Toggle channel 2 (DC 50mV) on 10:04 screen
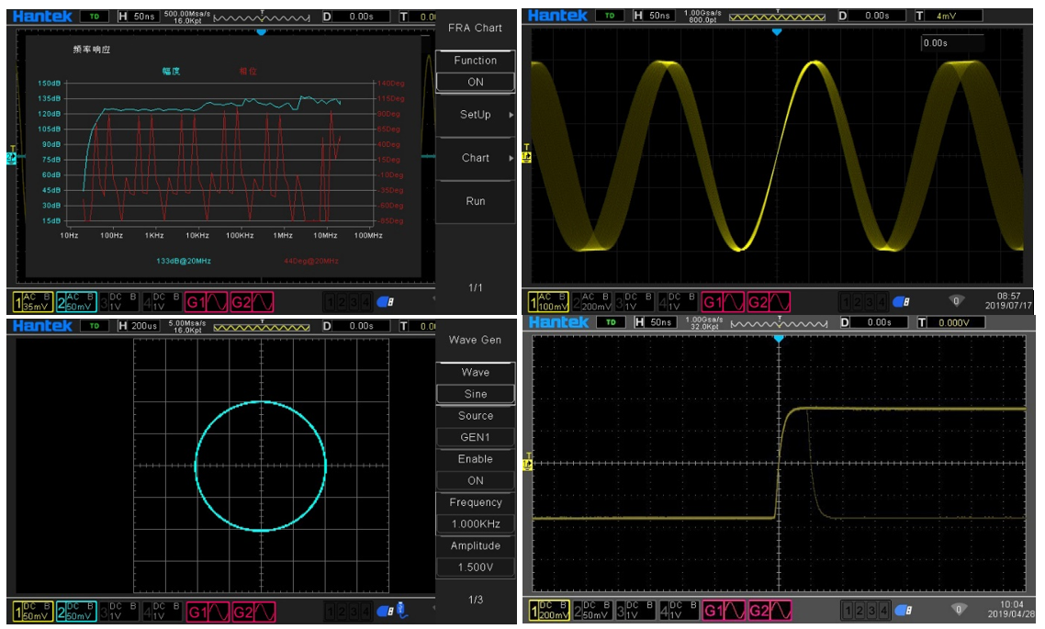This screenshot has width=1045, height=629. (594, 611)
